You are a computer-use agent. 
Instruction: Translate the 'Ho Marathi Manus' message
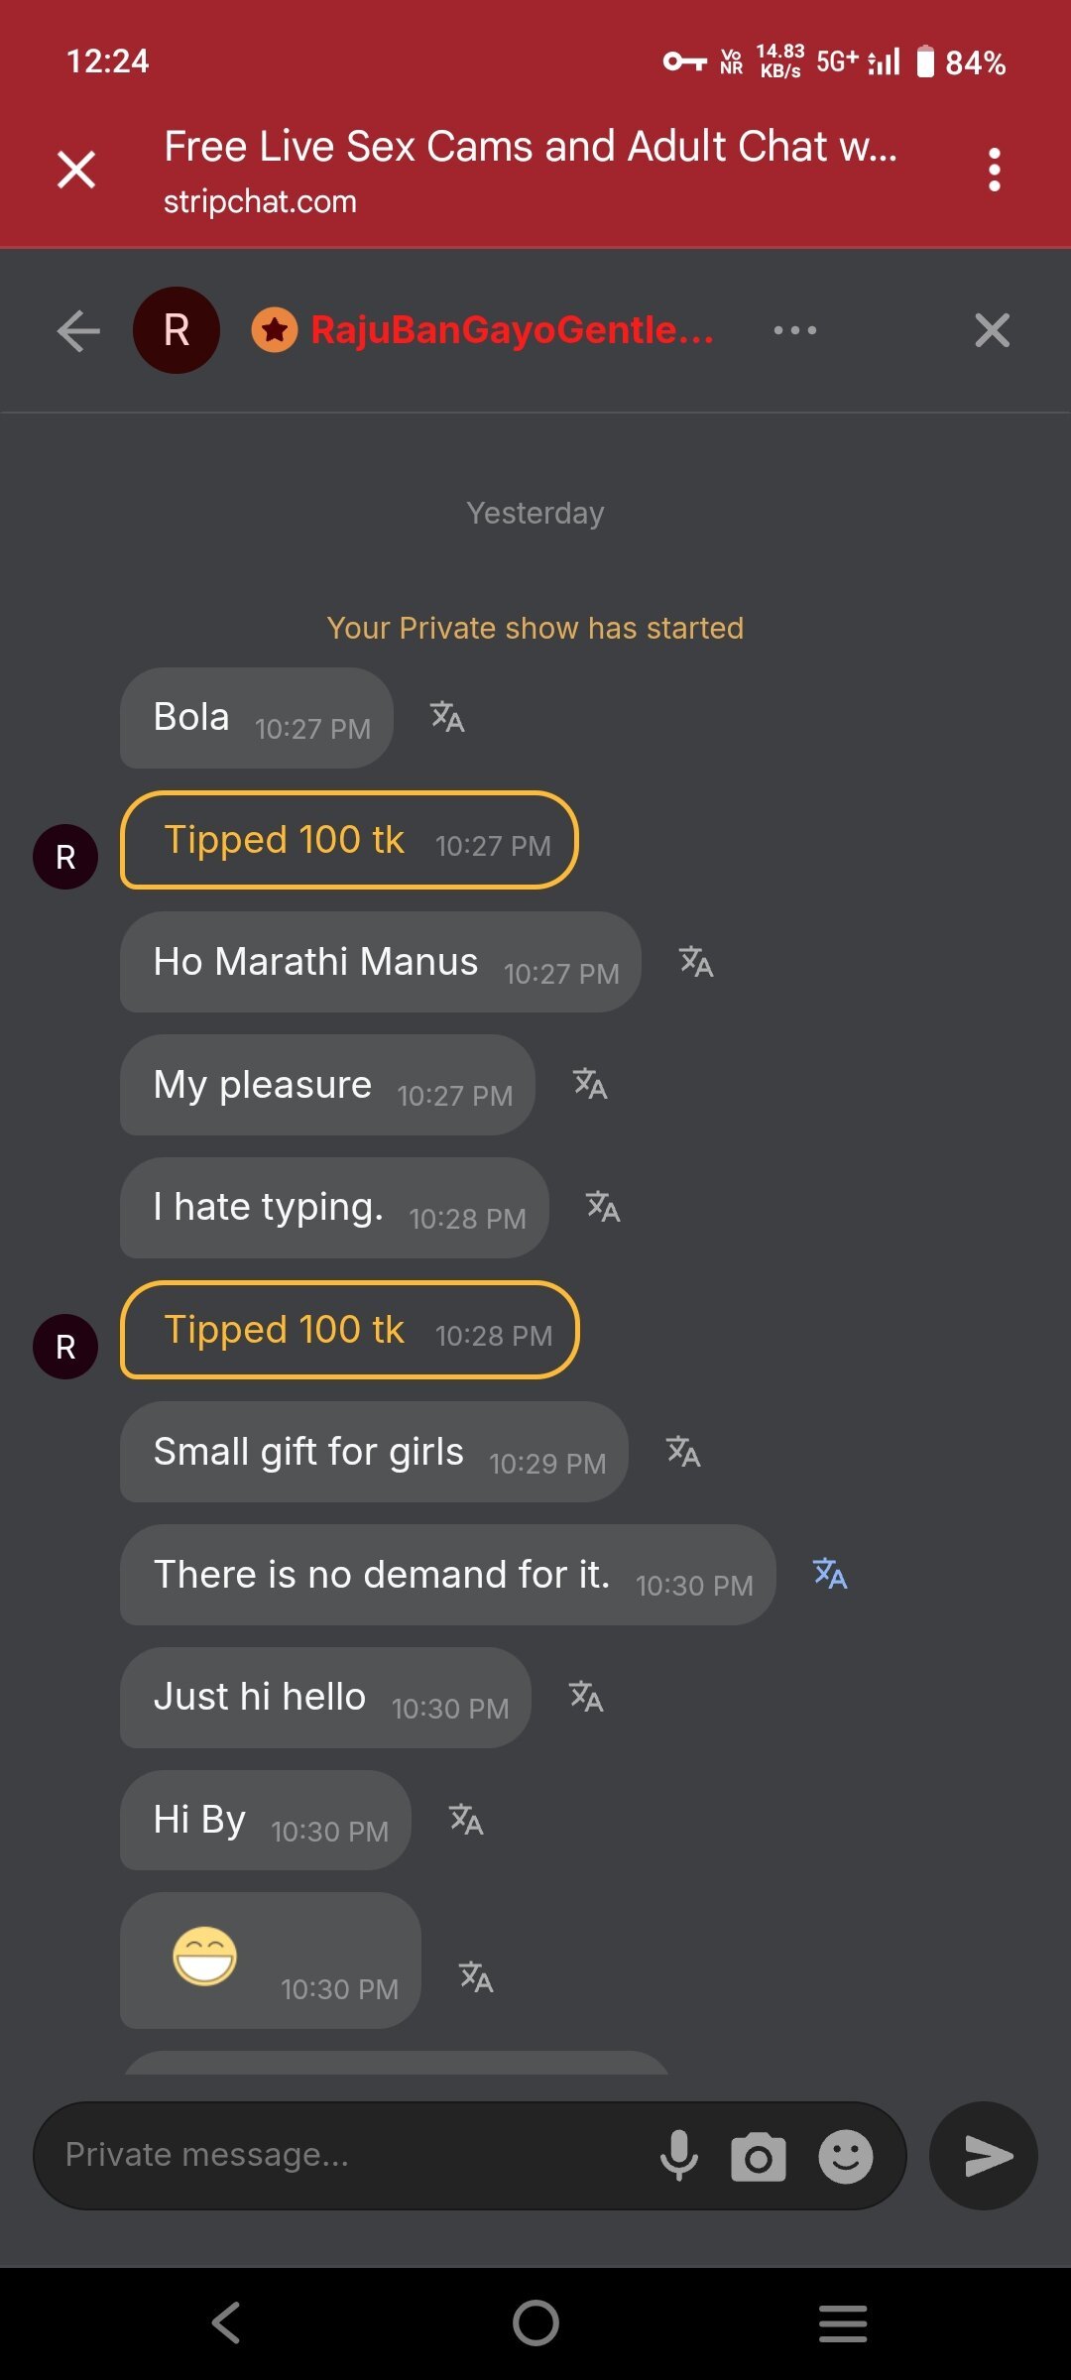click(x=696, y=962)
